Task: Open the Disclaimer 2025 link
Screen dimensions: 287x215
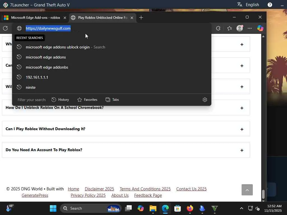Action: click(99, 189)
